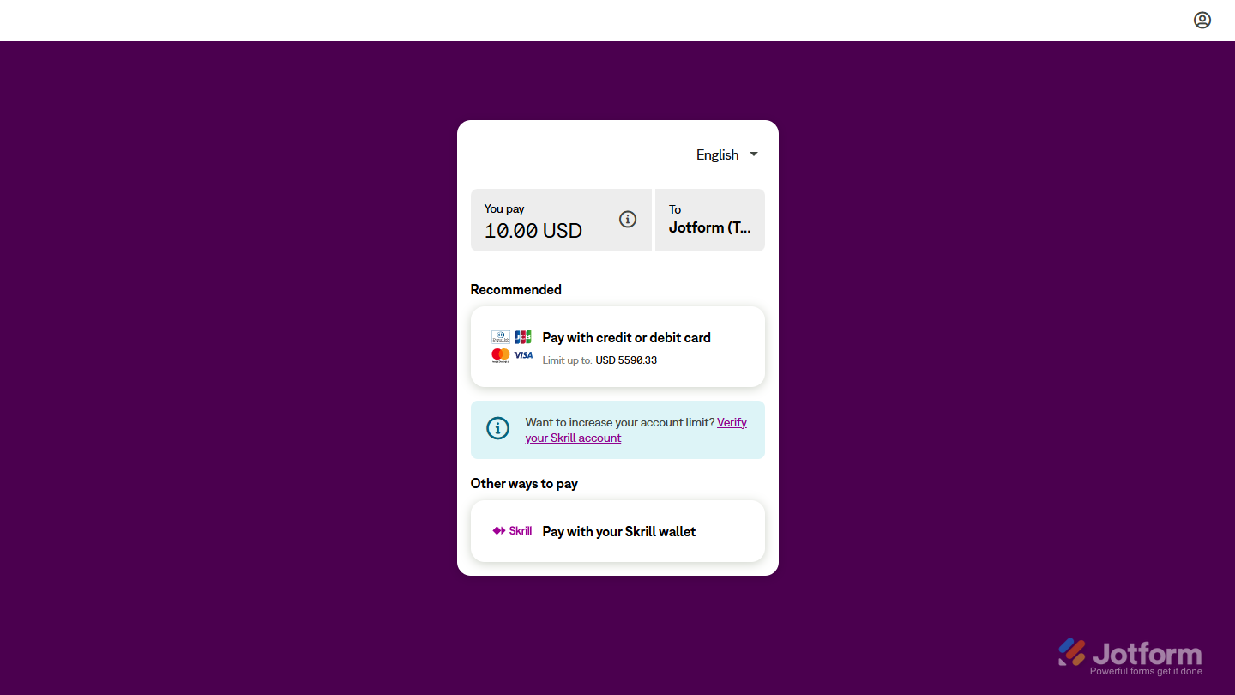Open the English language dropdown
The height and width of the screenshot is (695, 1235).
[718, 154]
